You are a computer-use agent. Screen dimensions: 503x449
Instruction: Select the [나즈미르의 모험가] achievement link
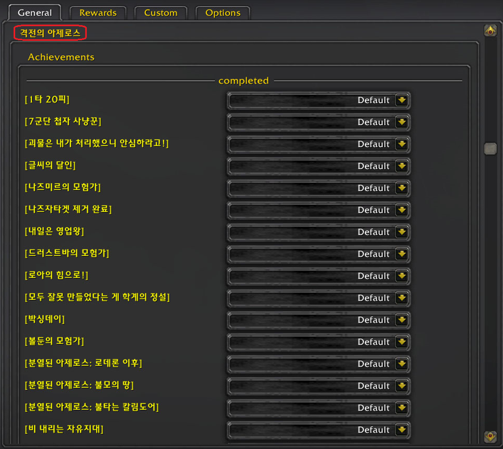click(x=62, y=187)
